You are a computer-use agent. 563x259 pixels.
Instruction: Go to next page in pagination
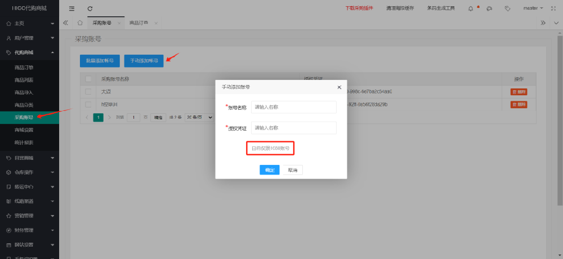(110, 118)
